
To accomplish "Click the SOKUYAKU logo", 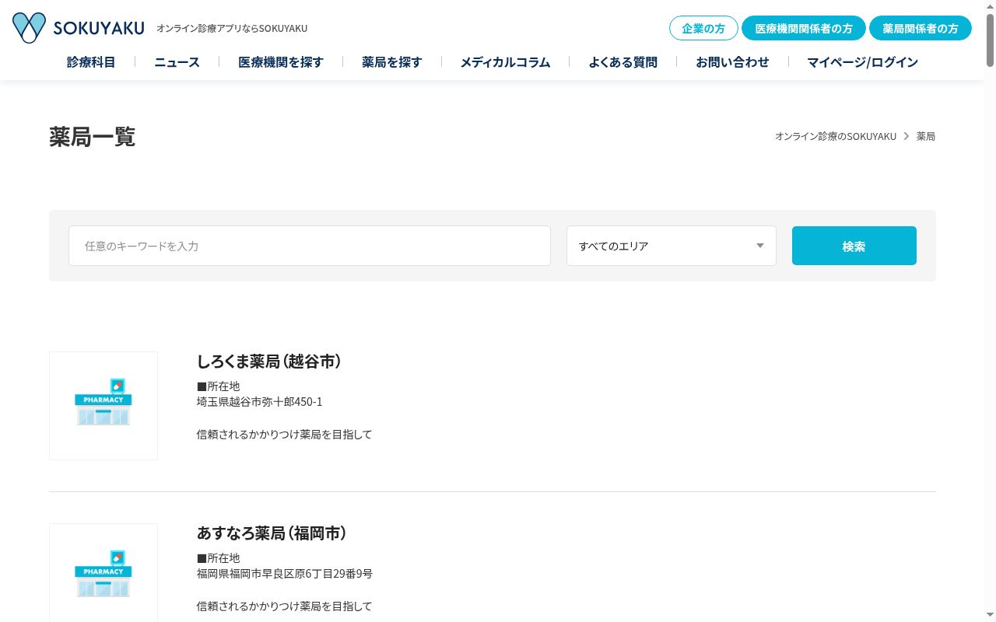I will point(79,28).
